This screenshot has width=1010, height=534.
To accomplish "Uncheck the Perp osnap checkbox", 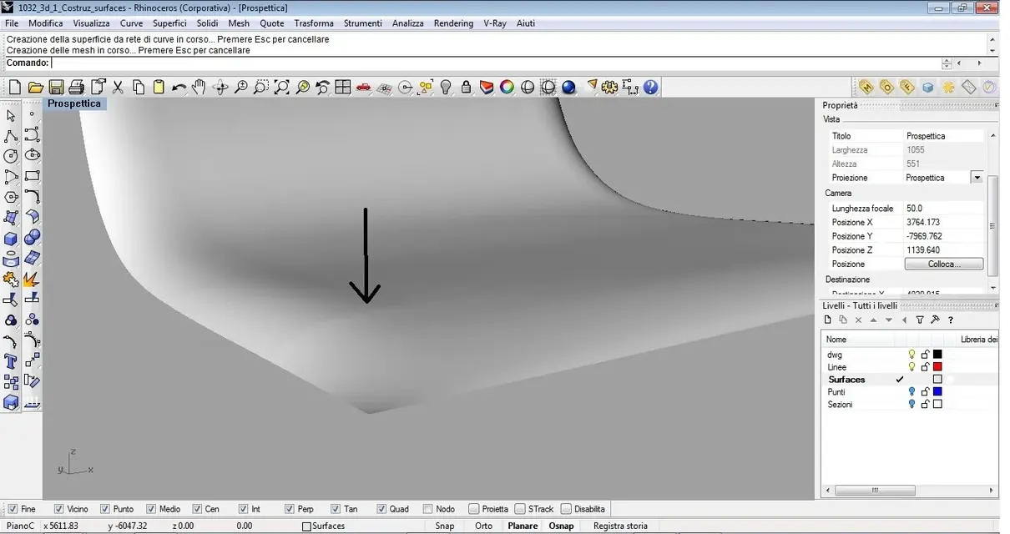I will click(290, 509).
